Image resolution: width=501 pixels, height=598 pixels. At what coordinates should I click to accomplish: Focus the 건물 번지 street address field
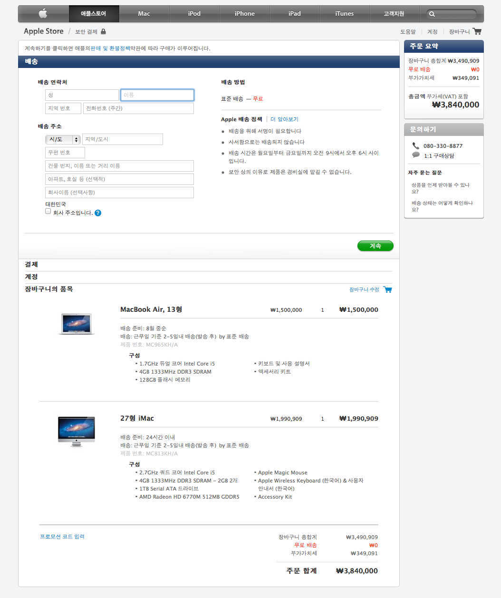[x=120, y=166]
